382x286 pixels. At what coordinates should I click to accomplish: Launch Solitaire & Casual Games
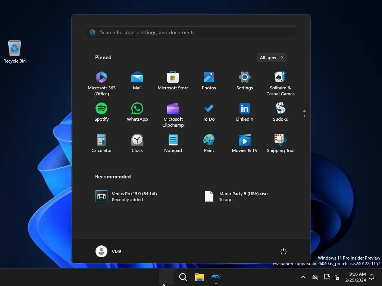pos(281,83)
